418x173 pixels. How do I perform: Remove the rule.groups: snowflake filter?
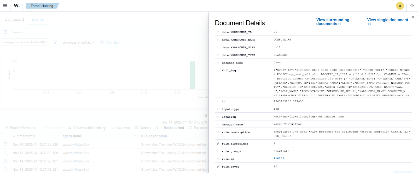coord(94,42)
